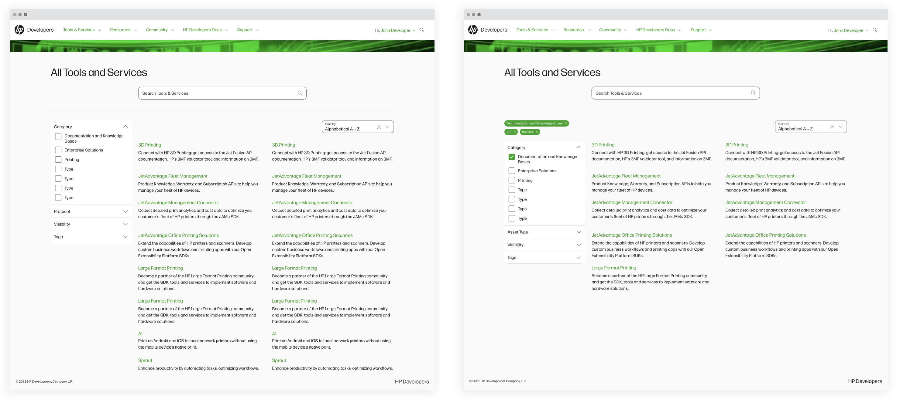Remove the API filter chip
900x406 pixels.
click(x=514, y=132)
